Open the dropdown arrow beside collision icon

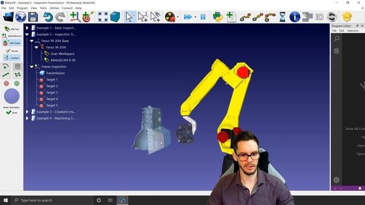177,17
